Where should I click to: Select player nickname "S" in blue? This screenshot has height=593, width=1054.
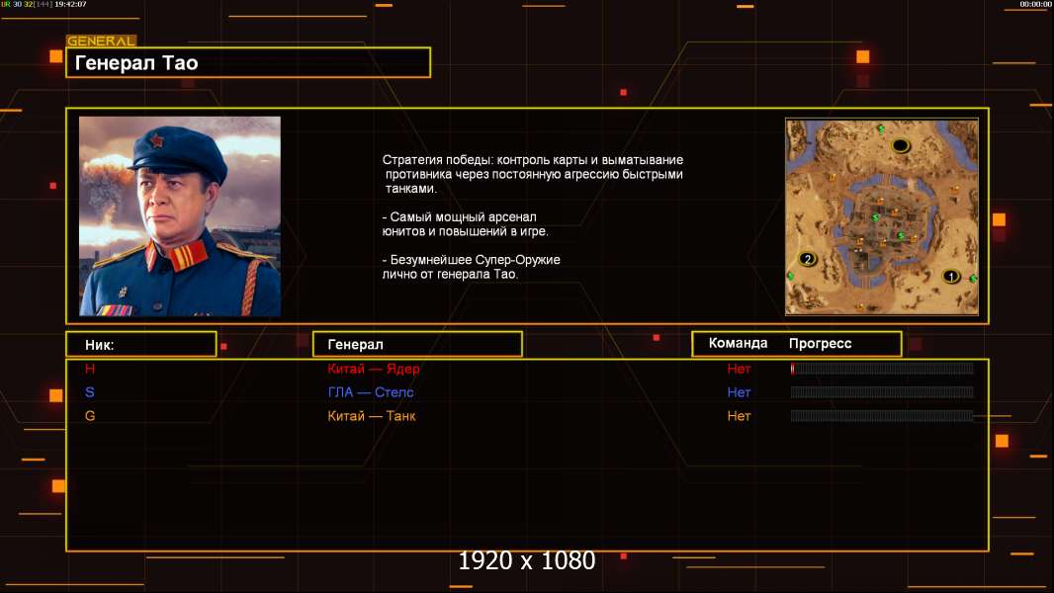(90, 392)
